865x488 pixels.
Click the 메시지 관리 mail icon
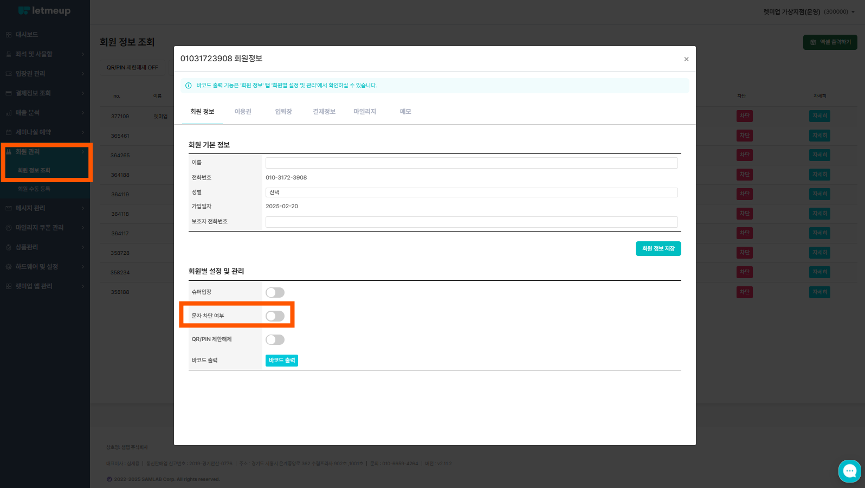click(x=9, y=208)
